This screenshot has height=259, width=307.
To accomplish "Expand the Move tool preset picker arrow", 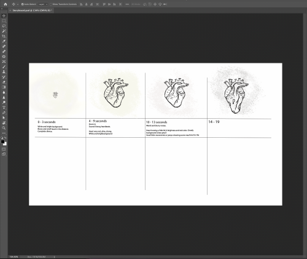I will coord(18,4).
